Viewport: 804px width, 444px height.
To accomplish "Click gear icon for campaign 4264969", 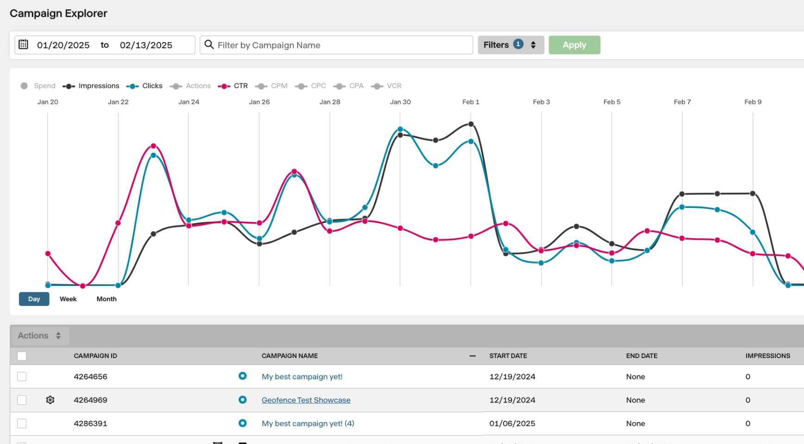I will point(50,400).
